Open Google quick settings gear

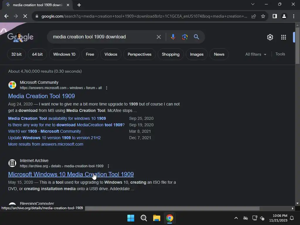click(x=270, y=37)
